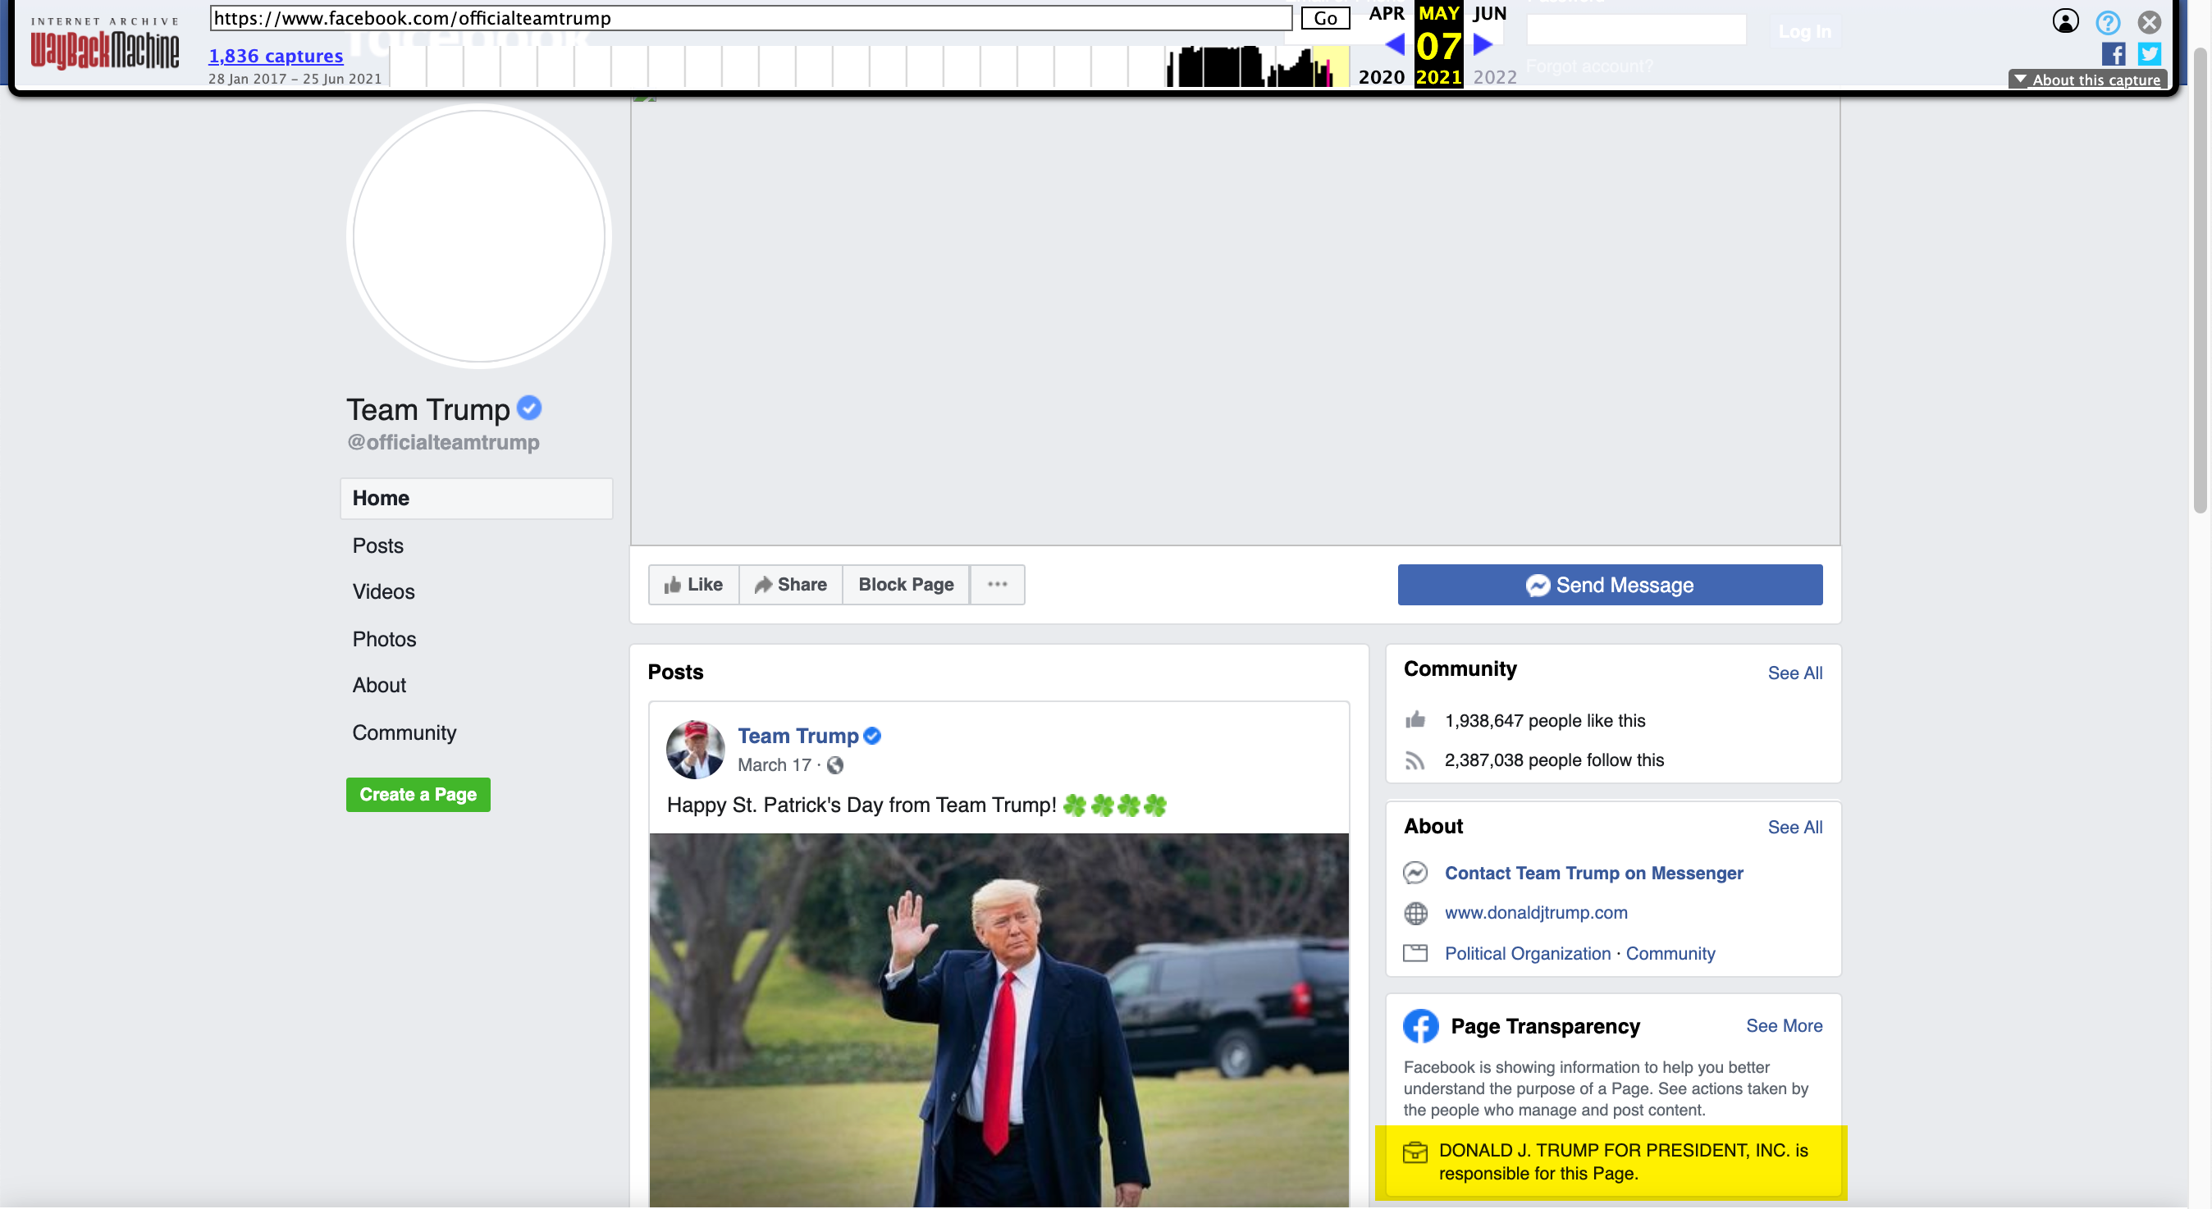Open the 1,836 captures link
The image size is (2212, 1209).
pyautogui.click(x=276, y=55)
